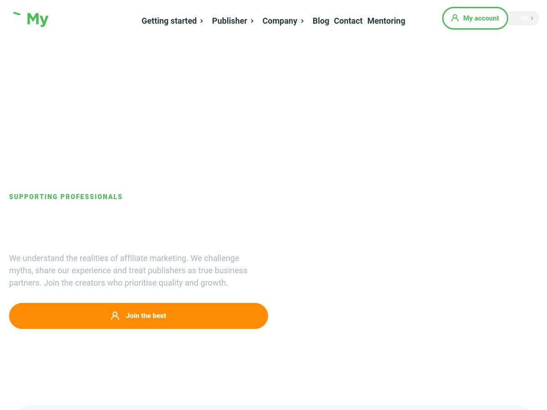Expand the Publisher dropdown menu
The image size is (547, 410).
pyautogui.click(x=230, y=21)
